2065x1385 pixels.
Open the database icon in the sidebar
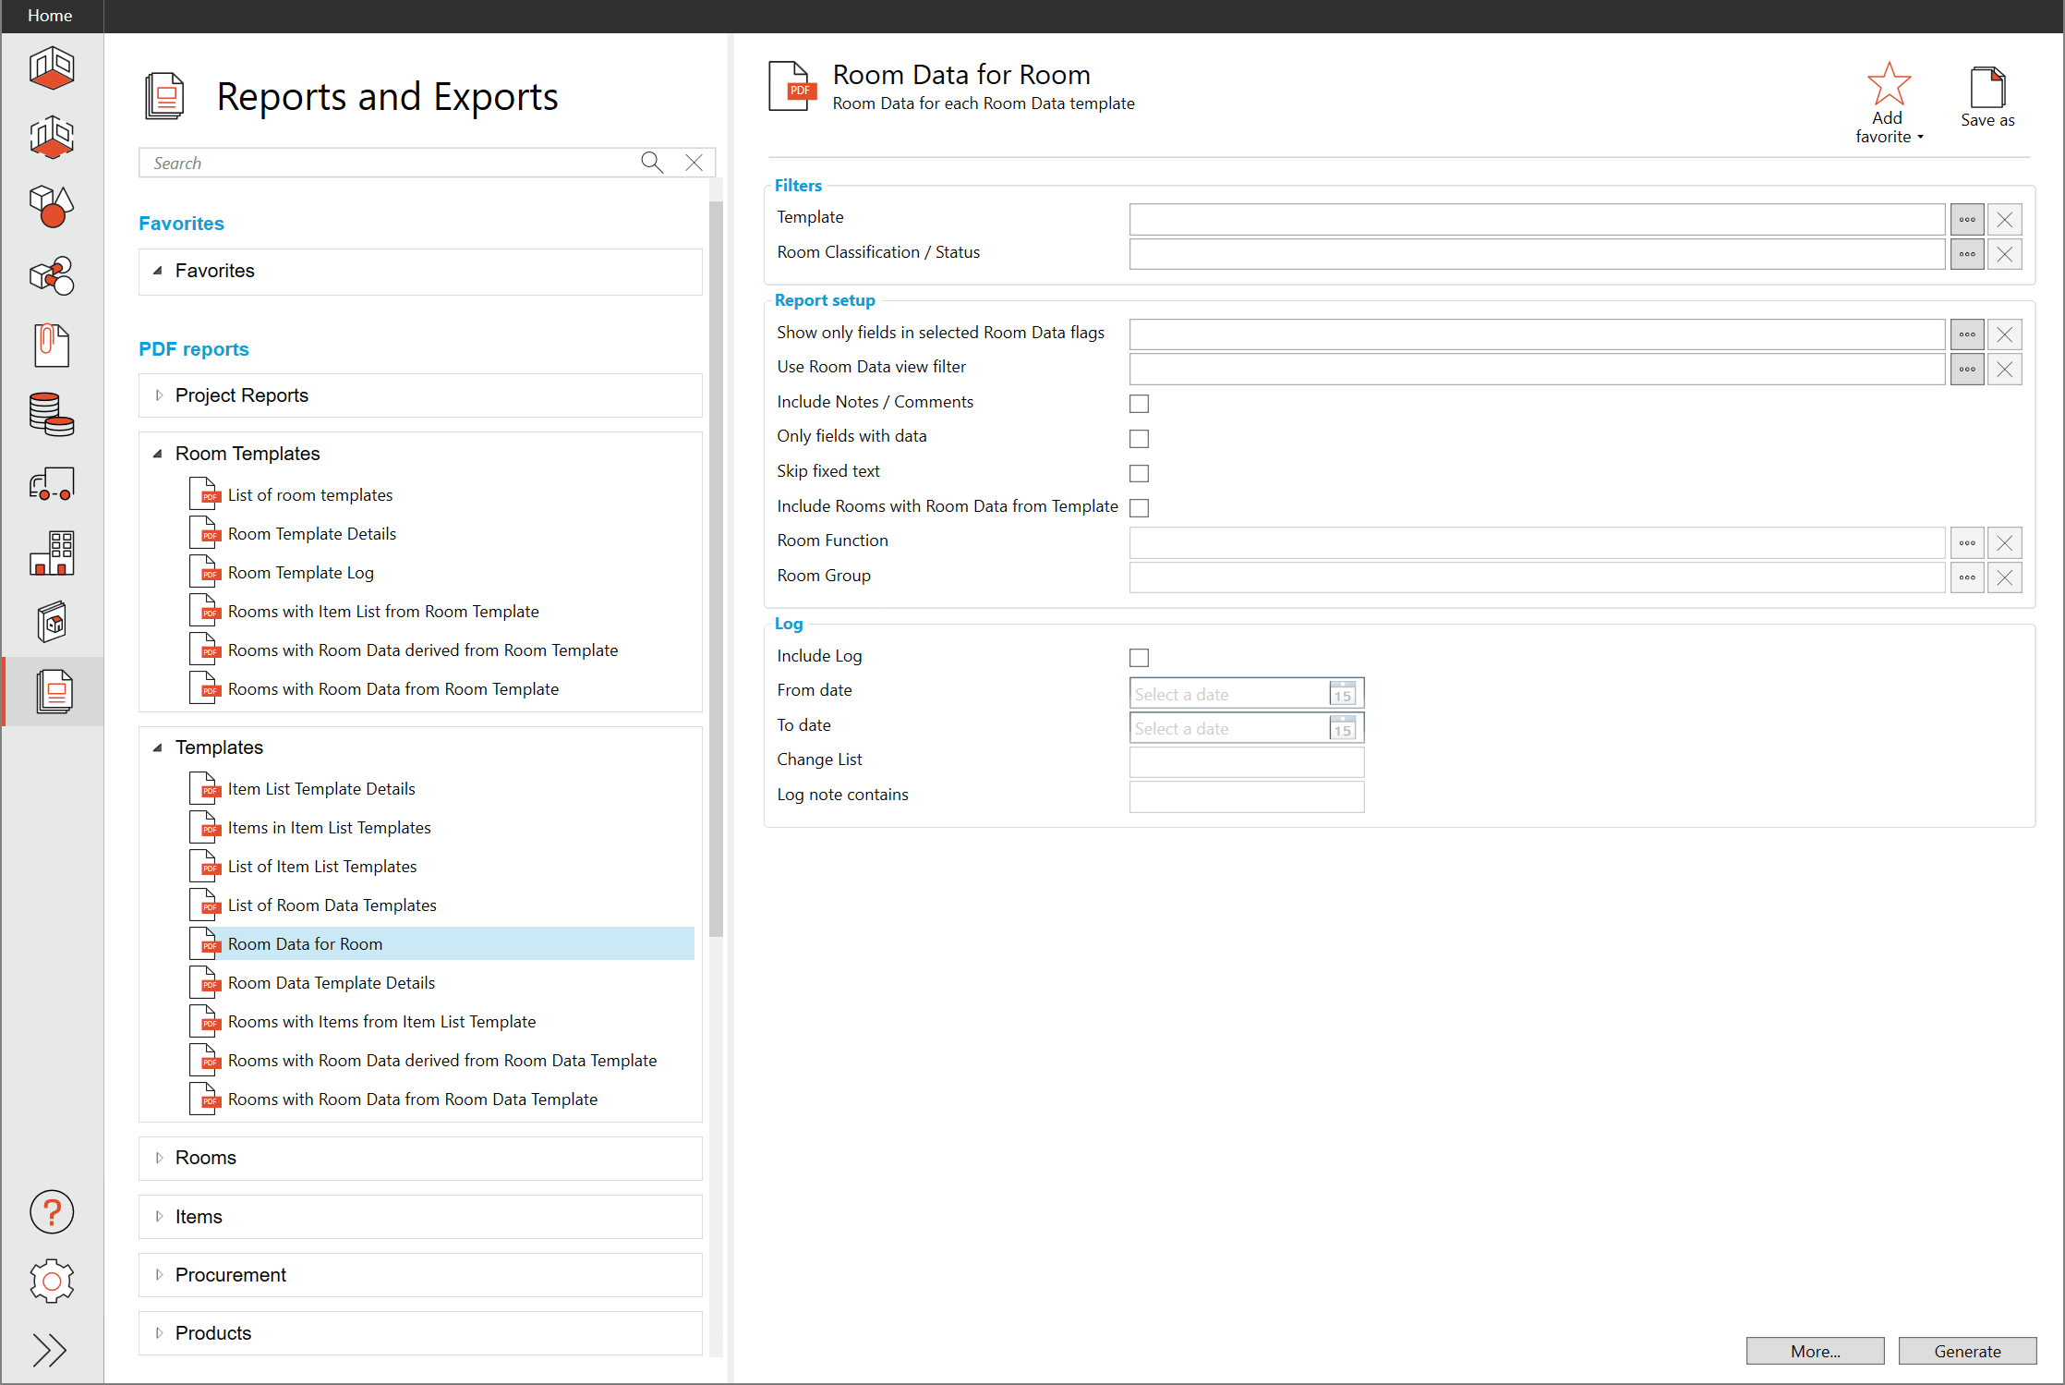click(x=51, y=414)
